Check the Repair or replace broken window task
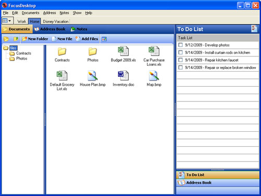261x196 pixels. (x=181, y=67)
